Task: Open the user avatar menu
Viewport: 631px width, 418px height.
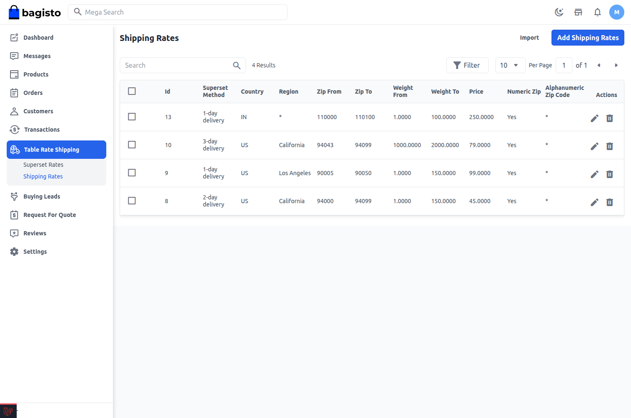Action: 617,12
